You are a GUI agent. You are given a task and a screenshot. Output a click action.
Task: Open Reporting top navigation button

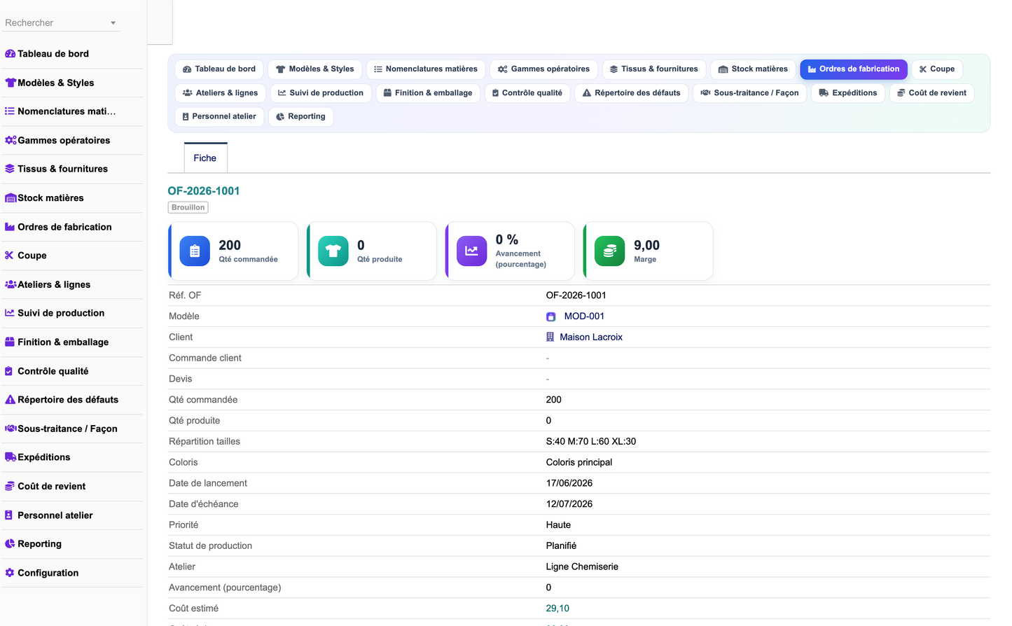(x=301, y=117)
